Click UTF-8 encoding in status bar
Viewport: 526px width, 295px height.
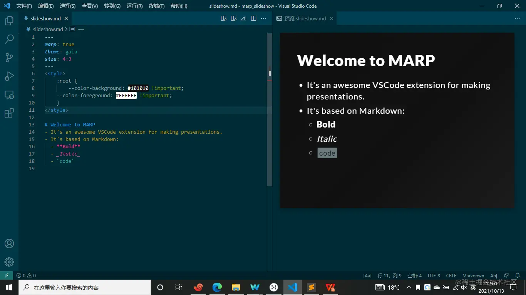(434, 275)
